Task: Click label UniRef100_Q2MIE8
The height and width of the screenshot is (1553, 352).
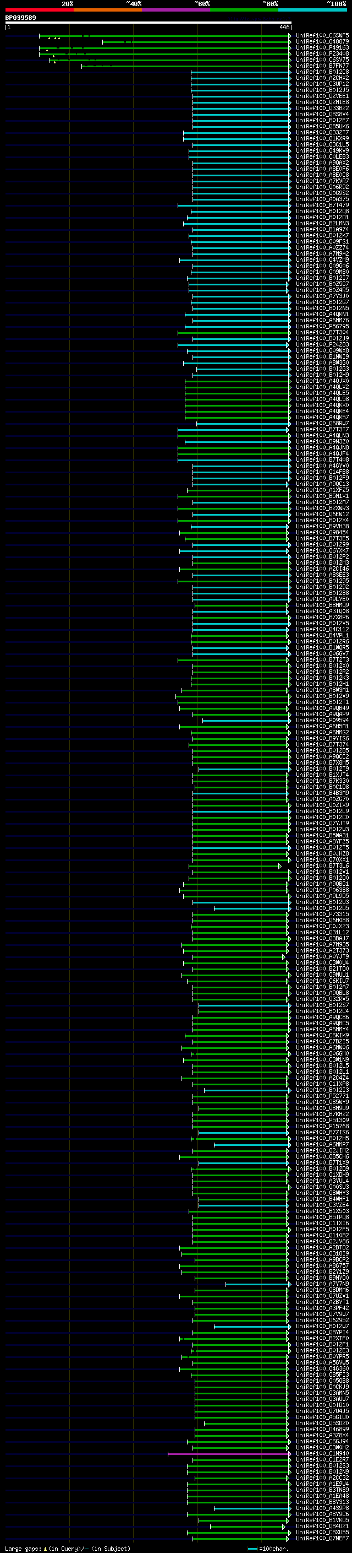Action: [322, 102]
